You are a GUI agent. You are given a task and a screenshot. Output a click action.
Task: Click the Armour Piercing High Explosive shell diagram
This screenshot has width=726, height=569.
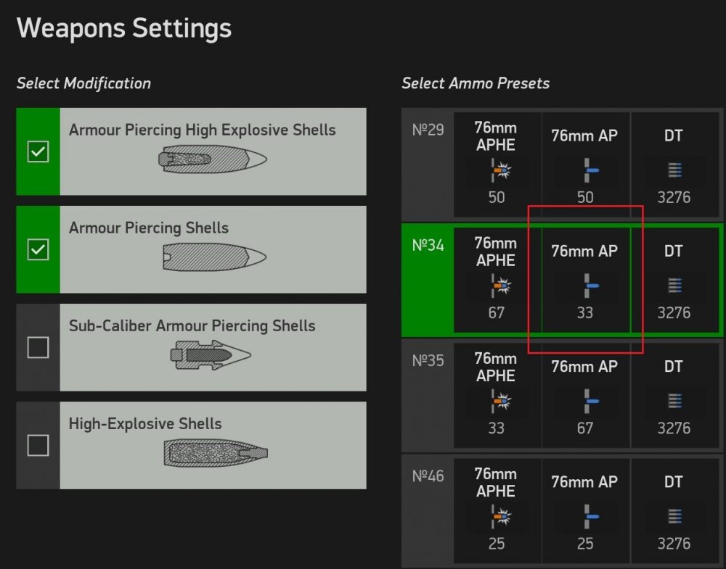tap(213, 159)
